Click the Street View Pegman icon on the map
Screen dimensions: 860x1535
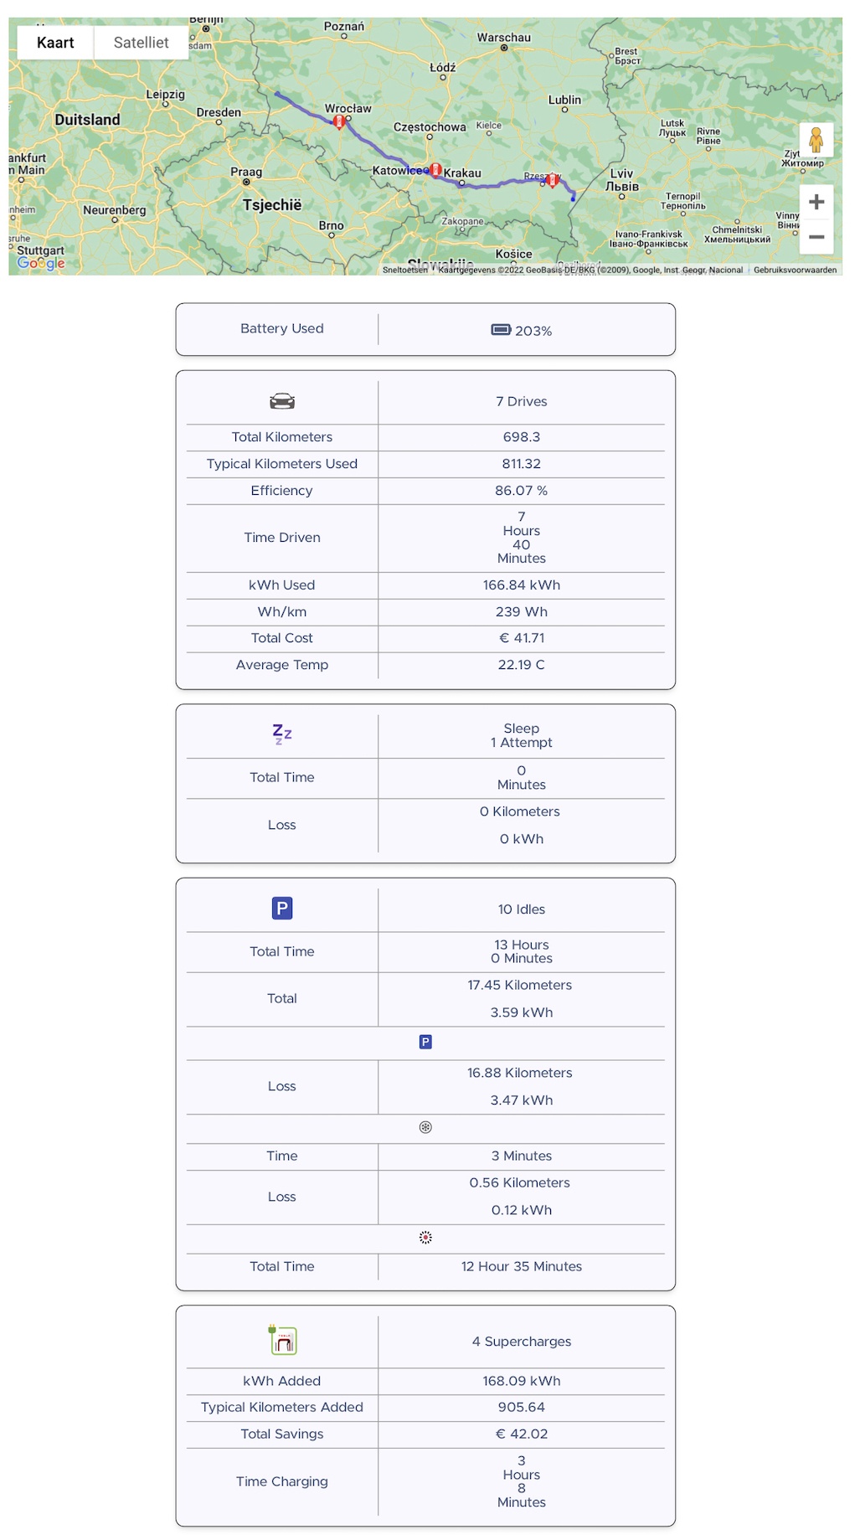tap(815, 140)
